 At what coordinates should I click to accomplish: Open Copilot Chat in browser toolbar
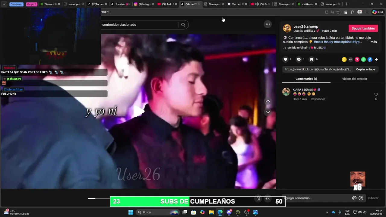click(378, 12)
